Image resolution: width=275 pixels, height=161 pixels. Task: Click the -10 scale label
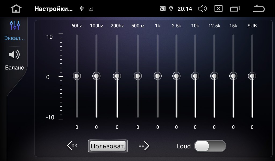pyautogui.click(x=50, y=117)
